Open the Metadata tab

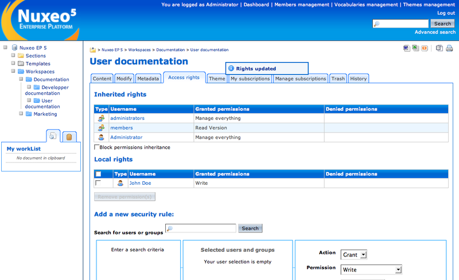click(148, 79)
